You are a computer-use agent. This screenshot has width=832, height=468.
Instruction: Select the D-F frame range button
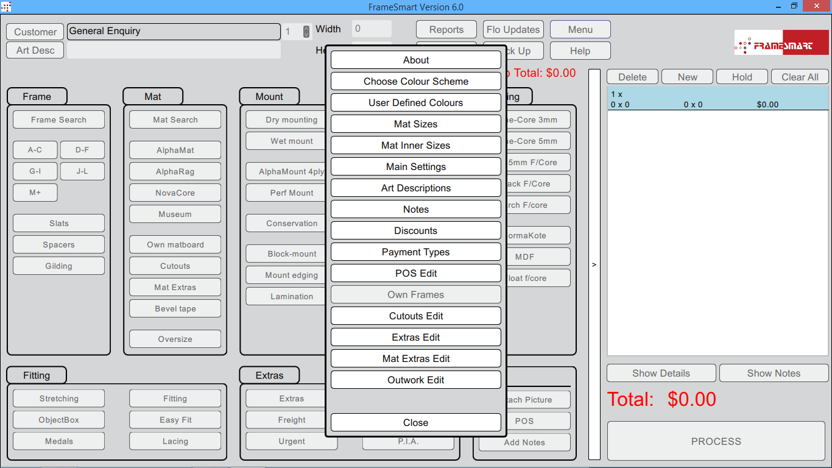point(82,150)
